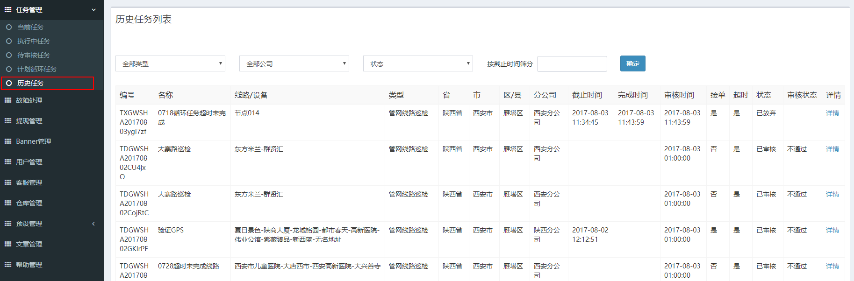Collapse 任务管理 menu with chevron
This screenshot has height=281, width=854.
93,10
